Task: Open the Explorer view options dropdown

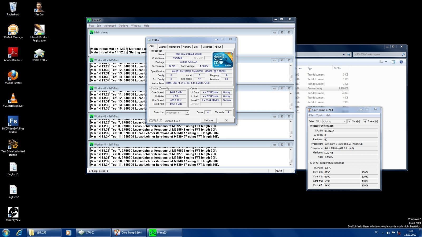Action: (386, 62)
